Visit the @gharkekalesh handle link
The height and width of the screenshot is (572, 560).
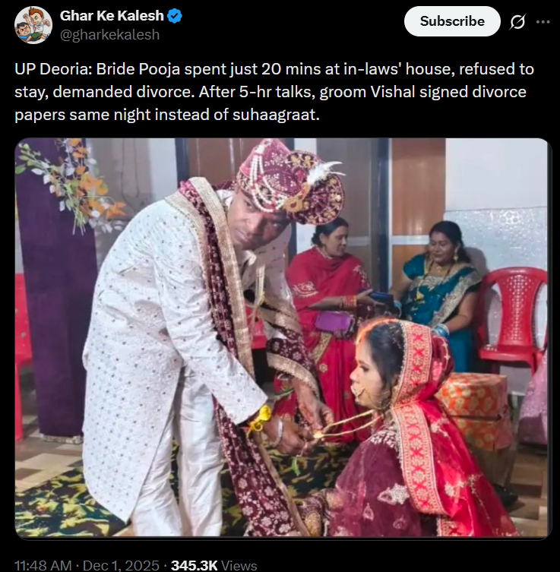109,34
